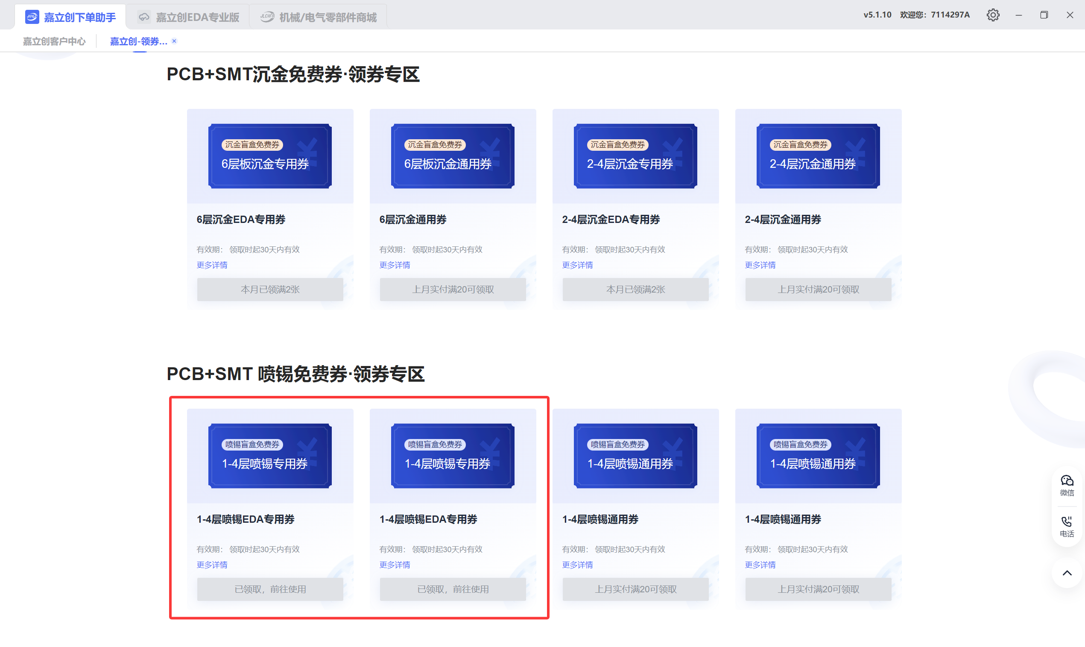Screen dimensions: 1085x647
Task: Click the 机械/电气零部件商城 logo icon
Action: pos(267,17)
